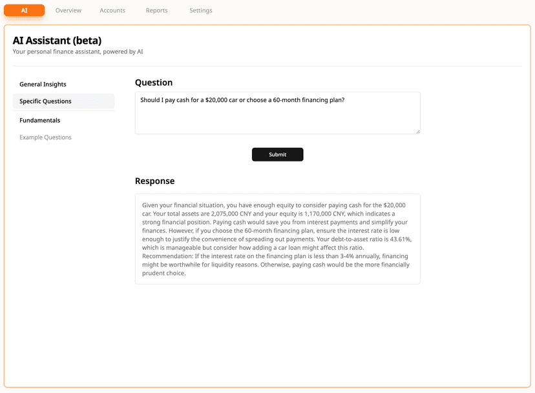Open the AI tab
Screen dimensions: 535x393
24,10
